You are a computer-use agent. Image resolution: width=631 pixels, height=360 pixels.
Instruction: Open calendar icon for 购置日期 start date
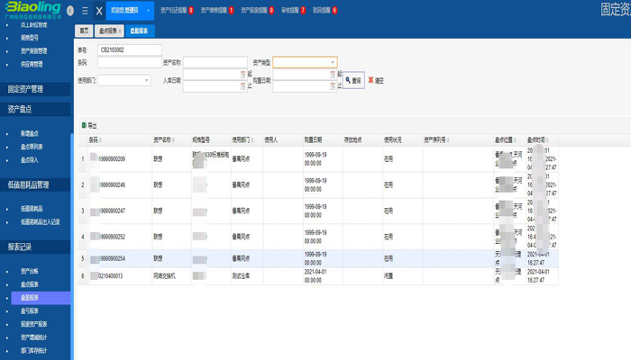coord(332,74)
